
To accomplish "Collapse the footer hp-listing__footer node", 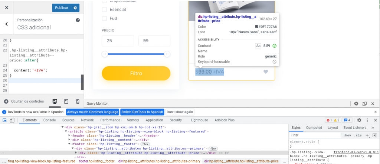I will coord(69,144).
